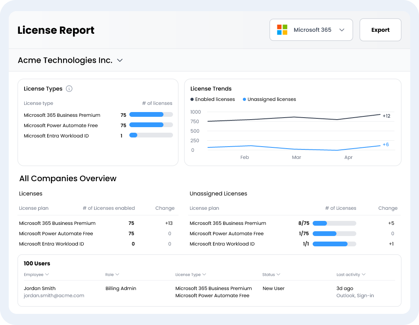Click jordan.smith@acme.com email address

click(x=54, y=296)
